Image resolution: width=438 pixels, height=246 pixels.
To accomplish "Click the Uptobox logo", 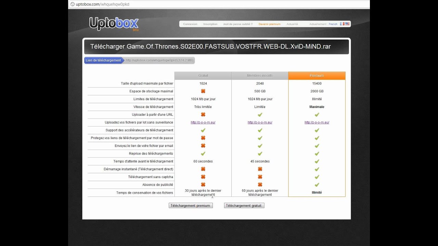I will [114, 24].
